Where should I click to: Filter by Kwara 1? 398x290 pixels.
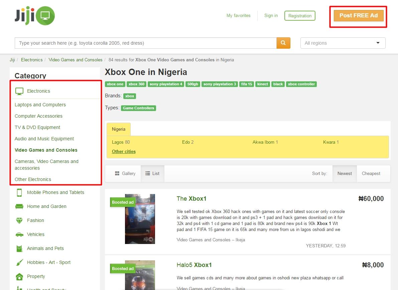coord(331,142)
